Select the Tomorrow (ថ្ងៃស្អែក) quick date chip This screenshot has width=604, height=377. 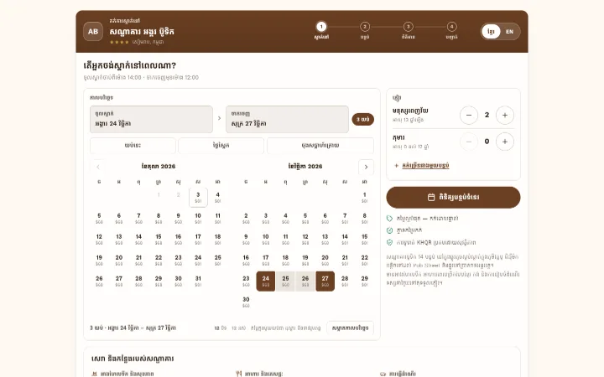[221, 146]
